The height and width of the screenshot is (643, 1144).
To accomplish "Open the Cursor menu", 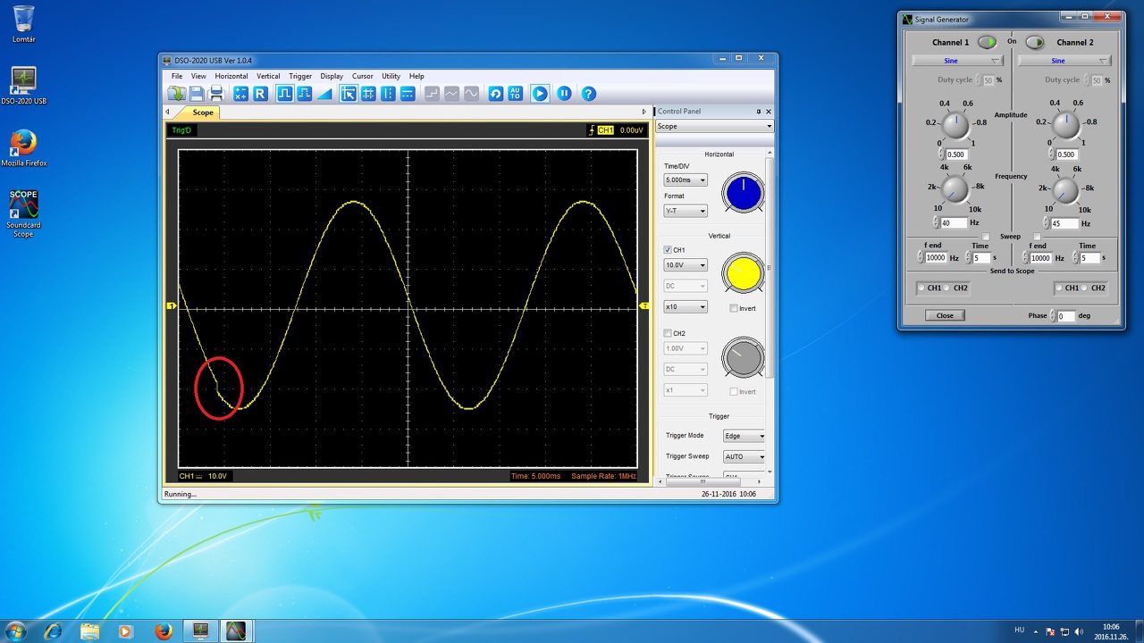I will pyautogui.click(x=362, y=76).
